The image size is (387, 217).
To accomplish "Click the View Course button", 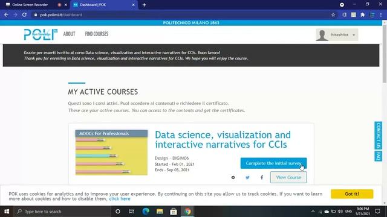I will (x=288, y=177).
